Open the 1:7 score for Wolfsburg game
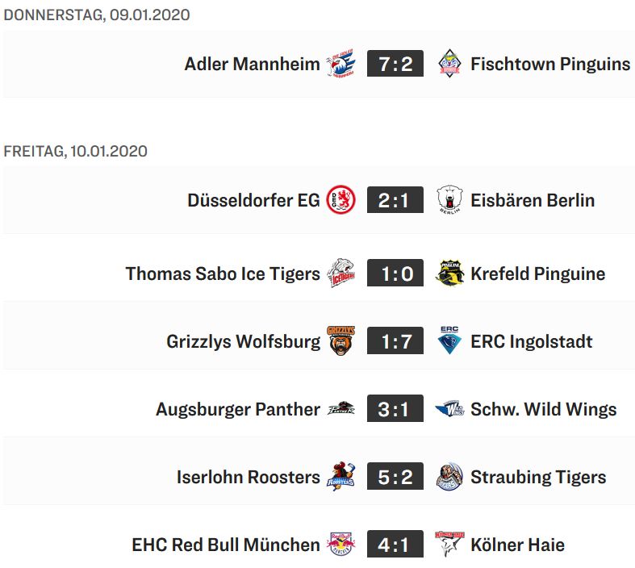The width and height of the screenshot is (635, 568). pos(395,340)
